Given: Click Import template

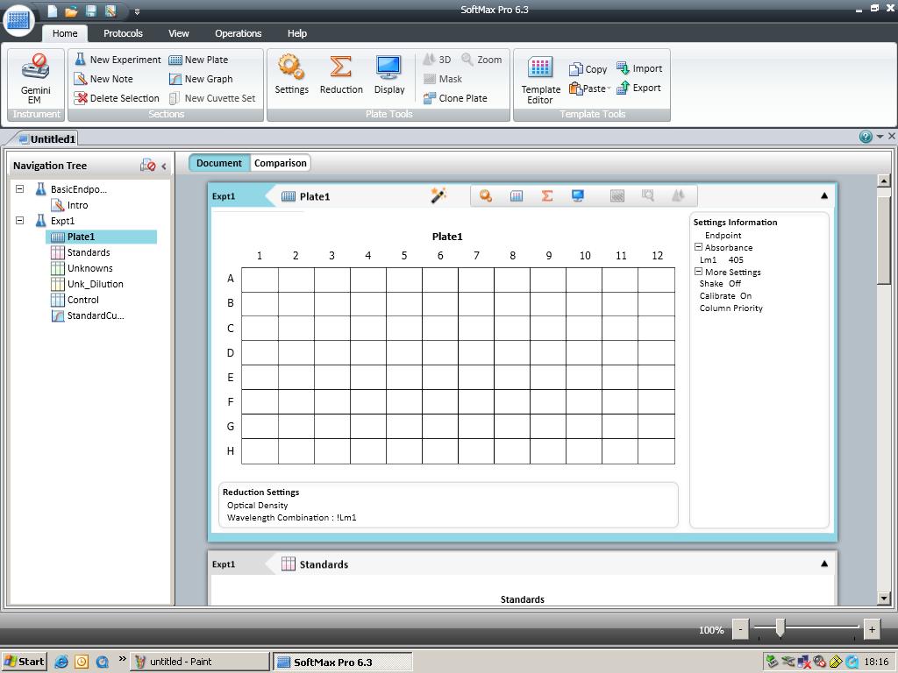Looking at the screenshot, I should 639,68.
